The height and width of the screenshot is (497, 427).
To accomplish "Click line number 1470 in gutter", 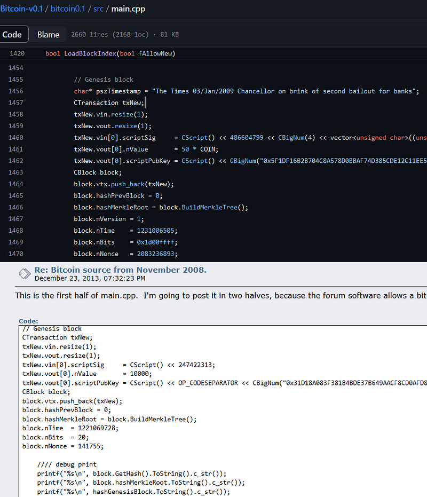I will 16,254.
